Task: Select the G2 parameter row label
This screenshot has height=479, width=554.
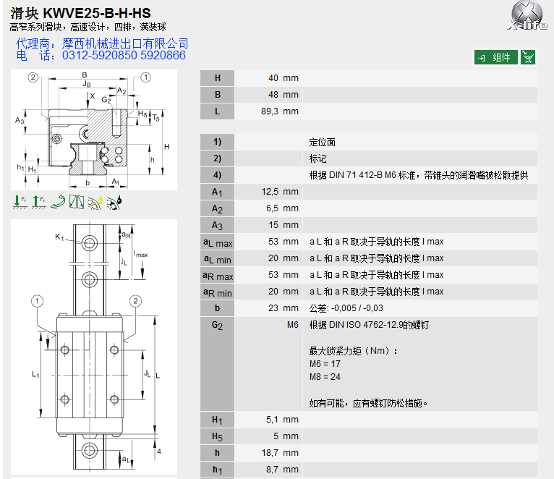Action: (x=218, y=325)
